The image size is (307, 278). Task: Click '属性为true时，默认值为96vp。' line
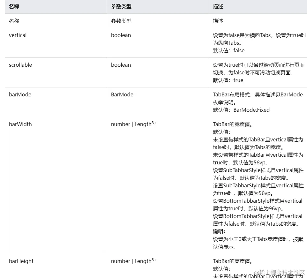(248, 208)
